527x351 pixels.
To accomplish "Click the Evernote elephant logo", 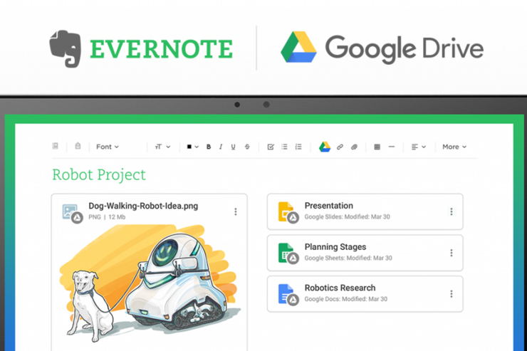I will click(66, 48).
